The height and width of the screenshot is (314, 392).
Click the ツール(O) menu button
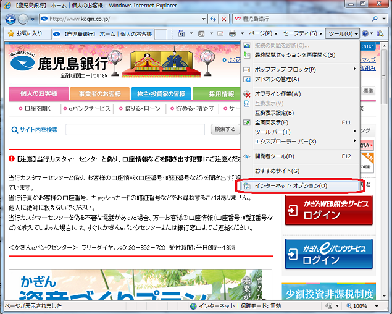coord(342,33)
